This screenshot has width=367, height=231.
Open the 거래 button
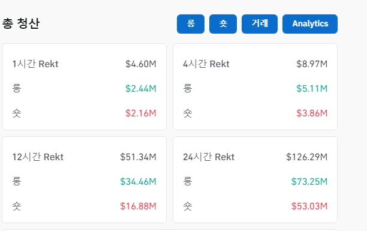coord(260,24)
